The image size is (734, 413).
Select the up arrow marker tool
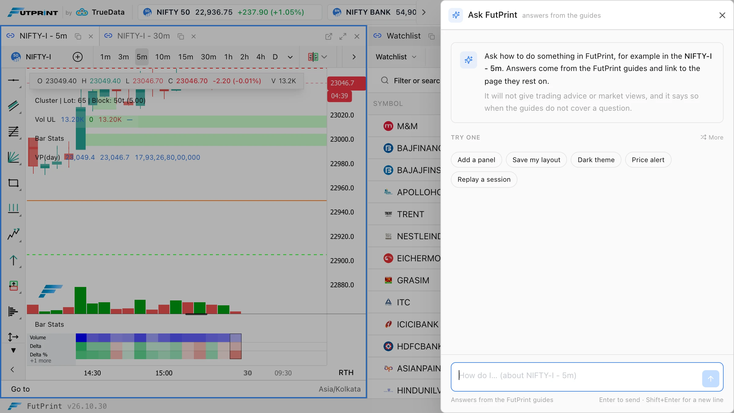(x=13, y=260)
